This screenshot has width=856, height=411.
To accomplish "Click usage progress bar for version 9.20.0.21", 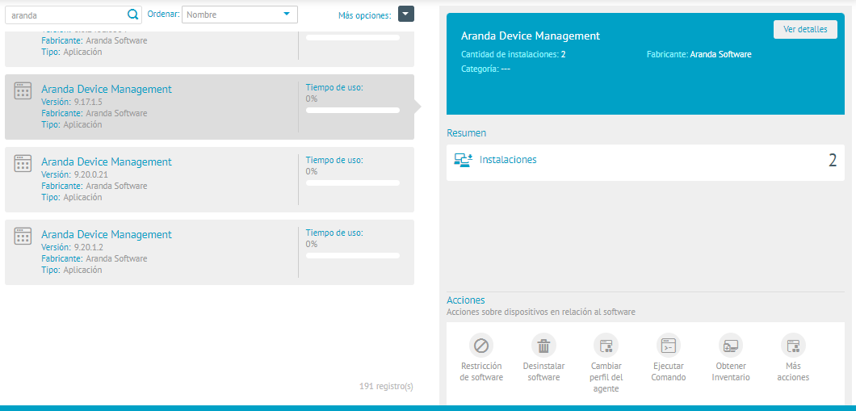I will pos(353,182).
